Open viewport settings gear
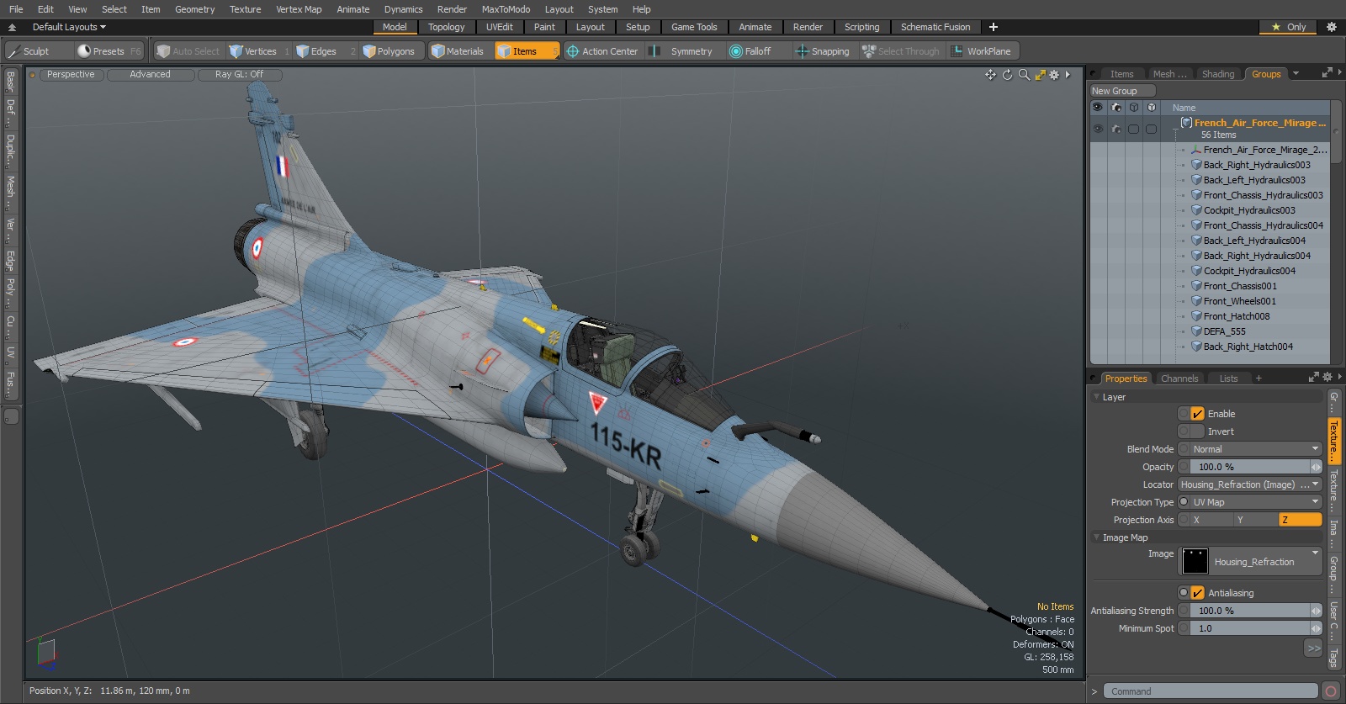Viewport: 1346px width, 704px height. click(x=1054, y=75)
